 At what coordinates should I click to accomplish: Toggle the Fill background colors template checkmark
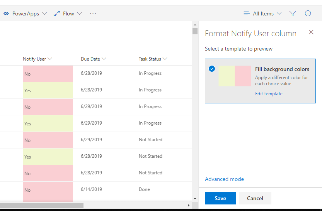coord(212,69)
